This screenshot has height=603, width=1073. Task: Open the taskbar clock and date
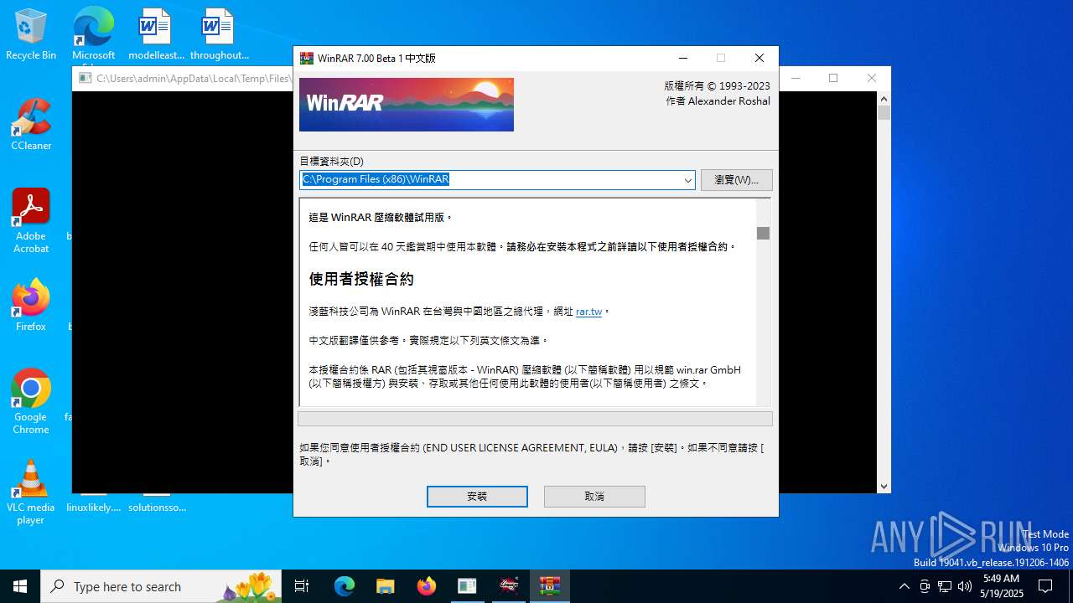coord(1001,586)
